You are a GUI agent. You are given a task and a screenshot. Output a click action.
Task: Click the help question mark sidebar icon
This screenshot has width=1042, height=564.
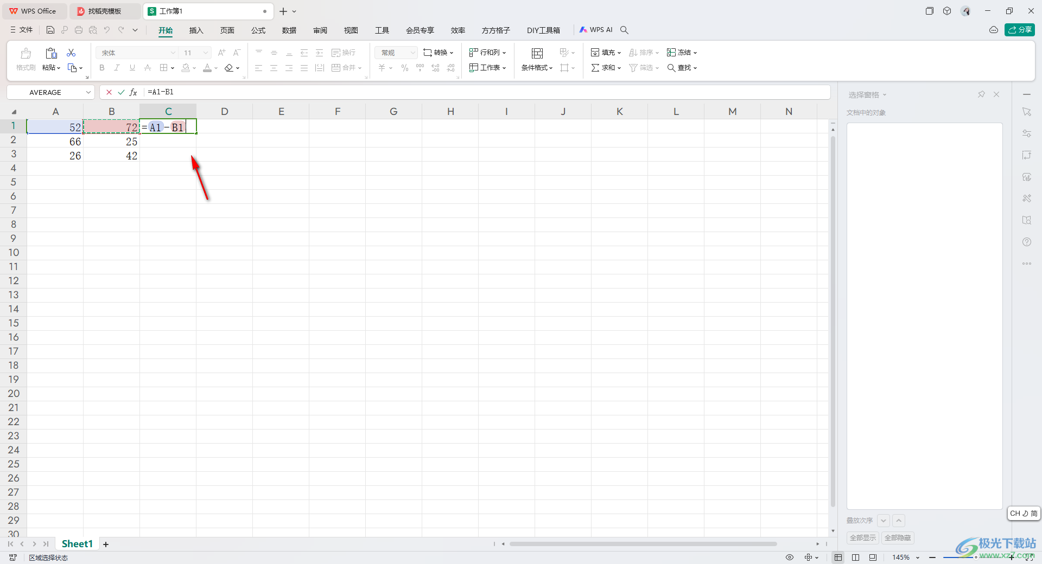[1027, 242]
